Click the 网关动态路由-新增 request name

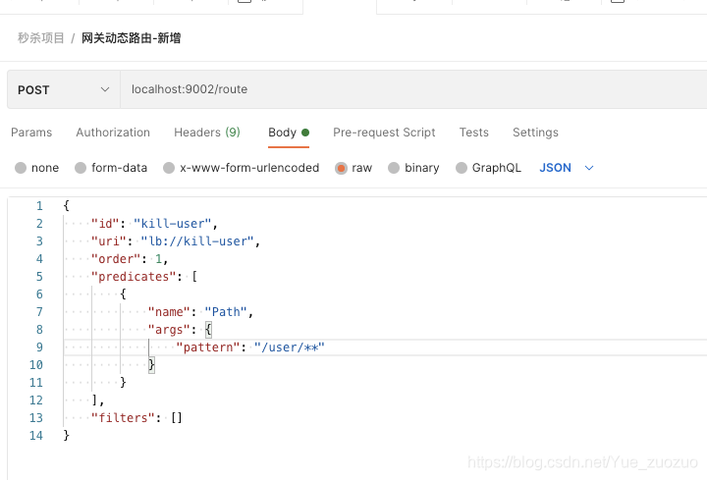pyautogui.click(x=132, y=38)
